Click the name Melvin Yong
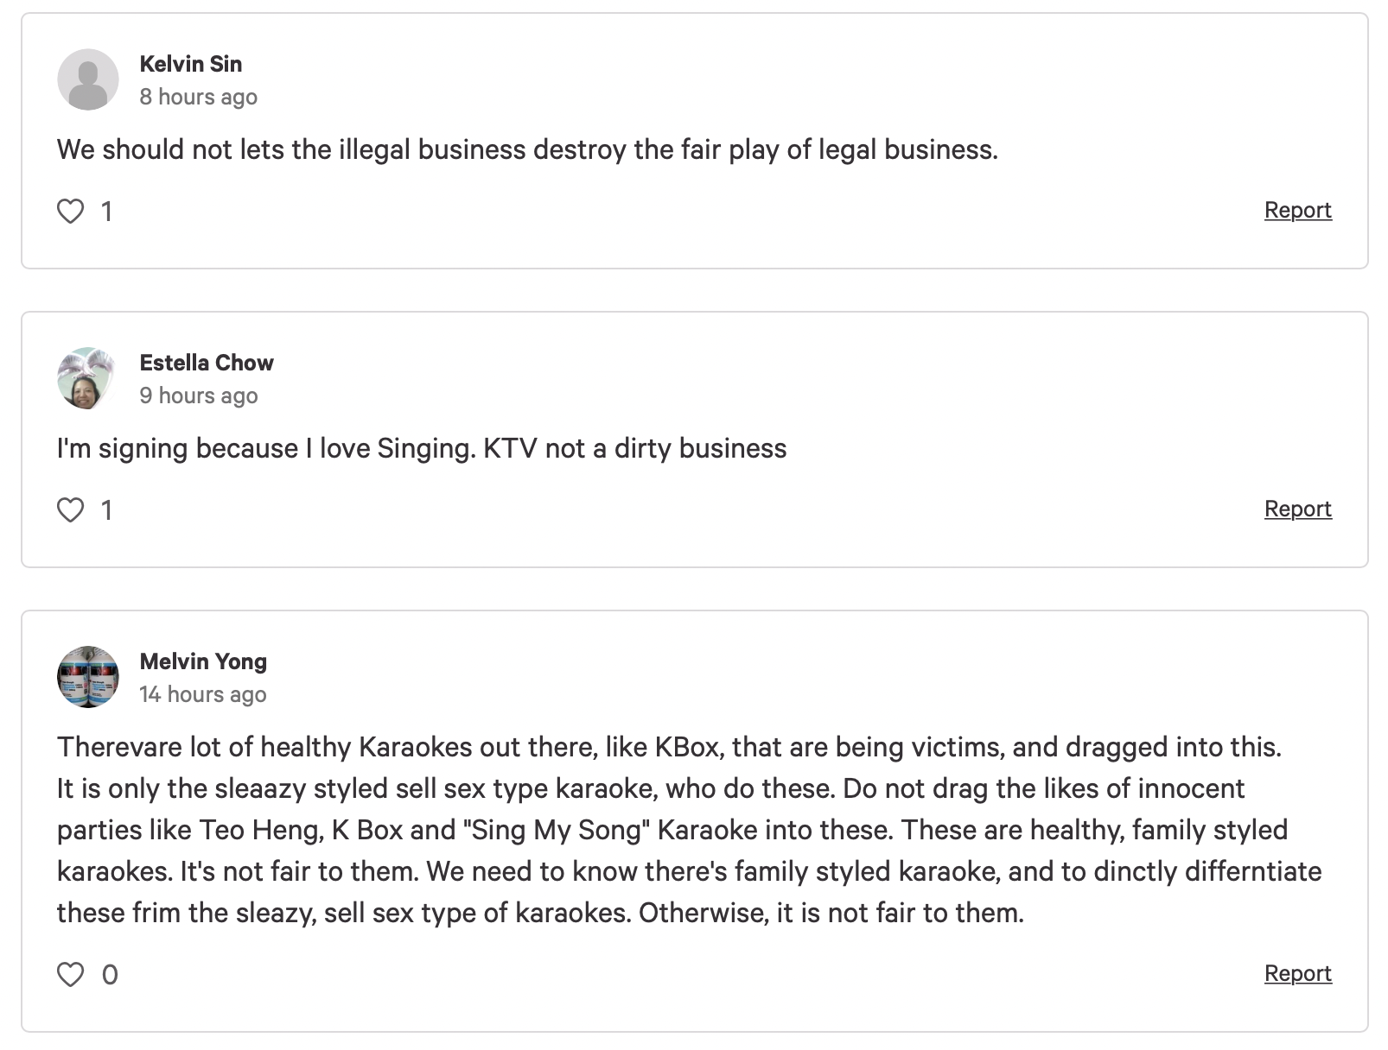Screen dimensions: 1388x1050 [x=203, y=661]
